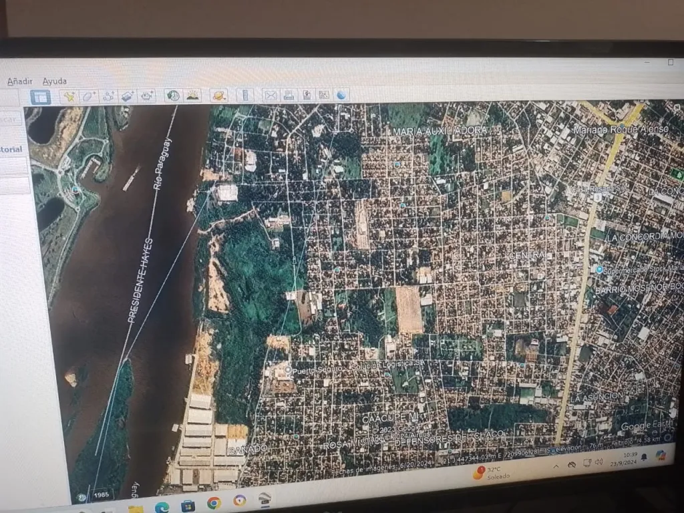Open Microsoft Store from the taskbar
The width and height of the screenshot is (684, 513).
[188, 505]
